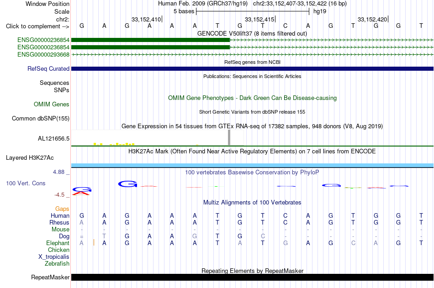This screenshot has height=288, width=434.
Task: Click the chr2:33,152,407-33,152,422 (16 bp) position text
Action: 300,4
